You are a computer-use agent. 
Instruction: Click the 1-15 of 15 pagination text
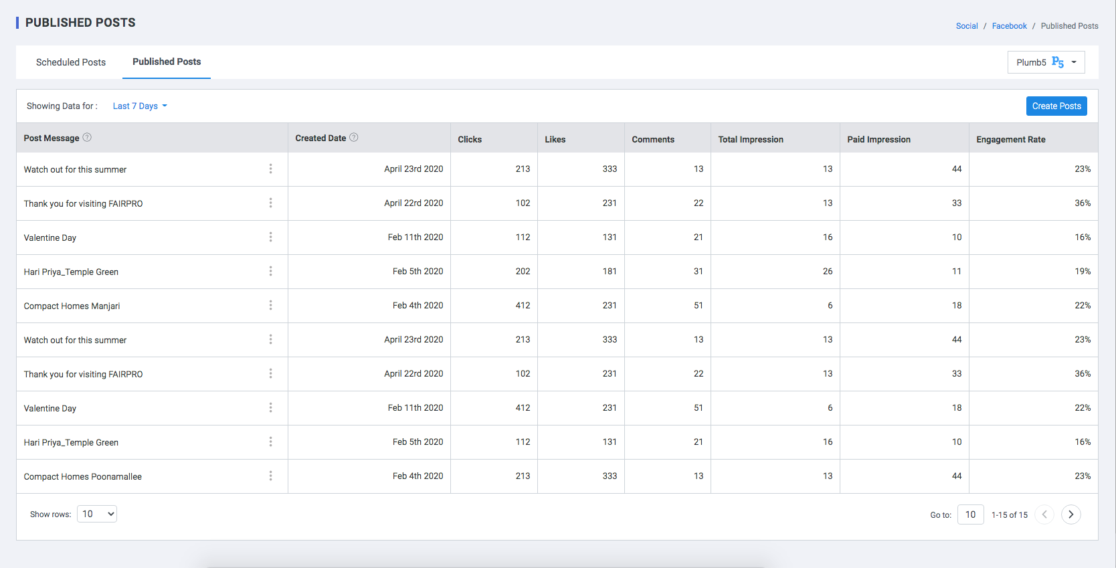[1010, 514]
